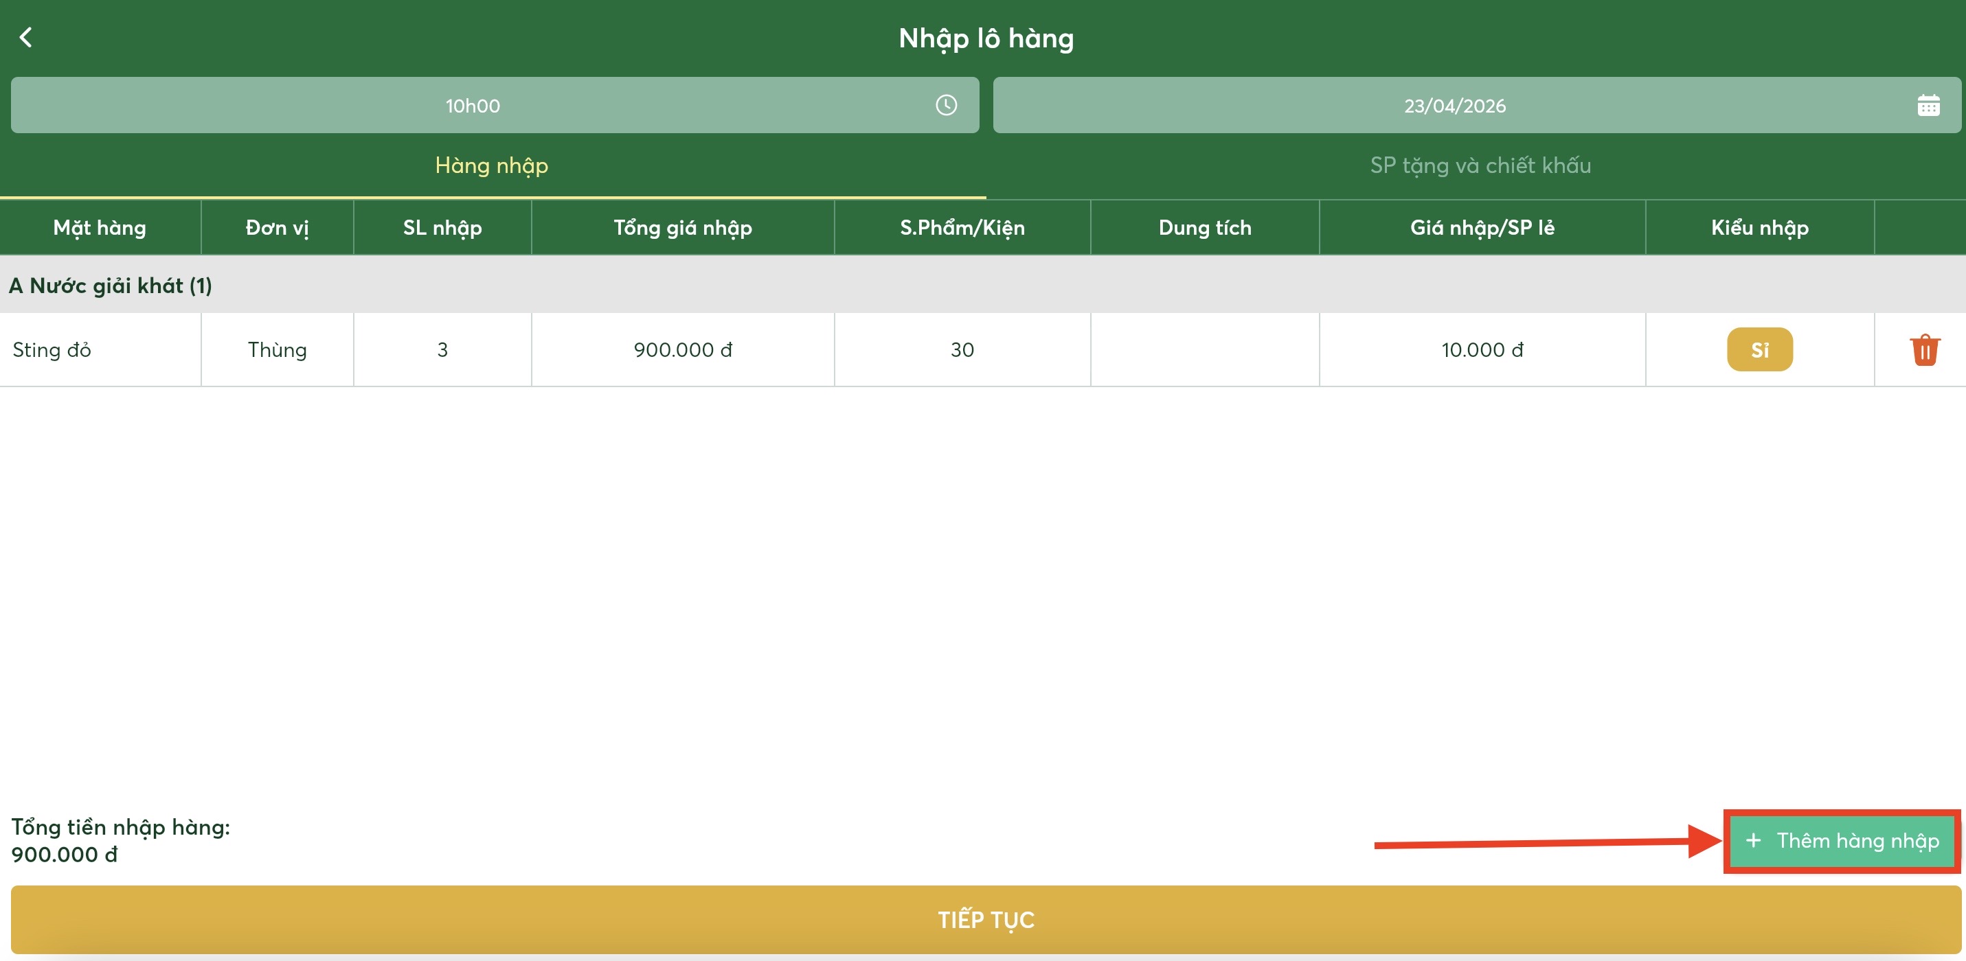Switch to the Hàng nhập tab
The height and width of the screenshot is (961, 1966).
[x=493, y=165]
